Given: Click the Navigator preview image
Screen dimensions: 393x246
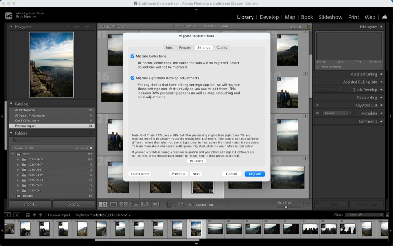Looking at the screenshot, I should coord(51,65).
